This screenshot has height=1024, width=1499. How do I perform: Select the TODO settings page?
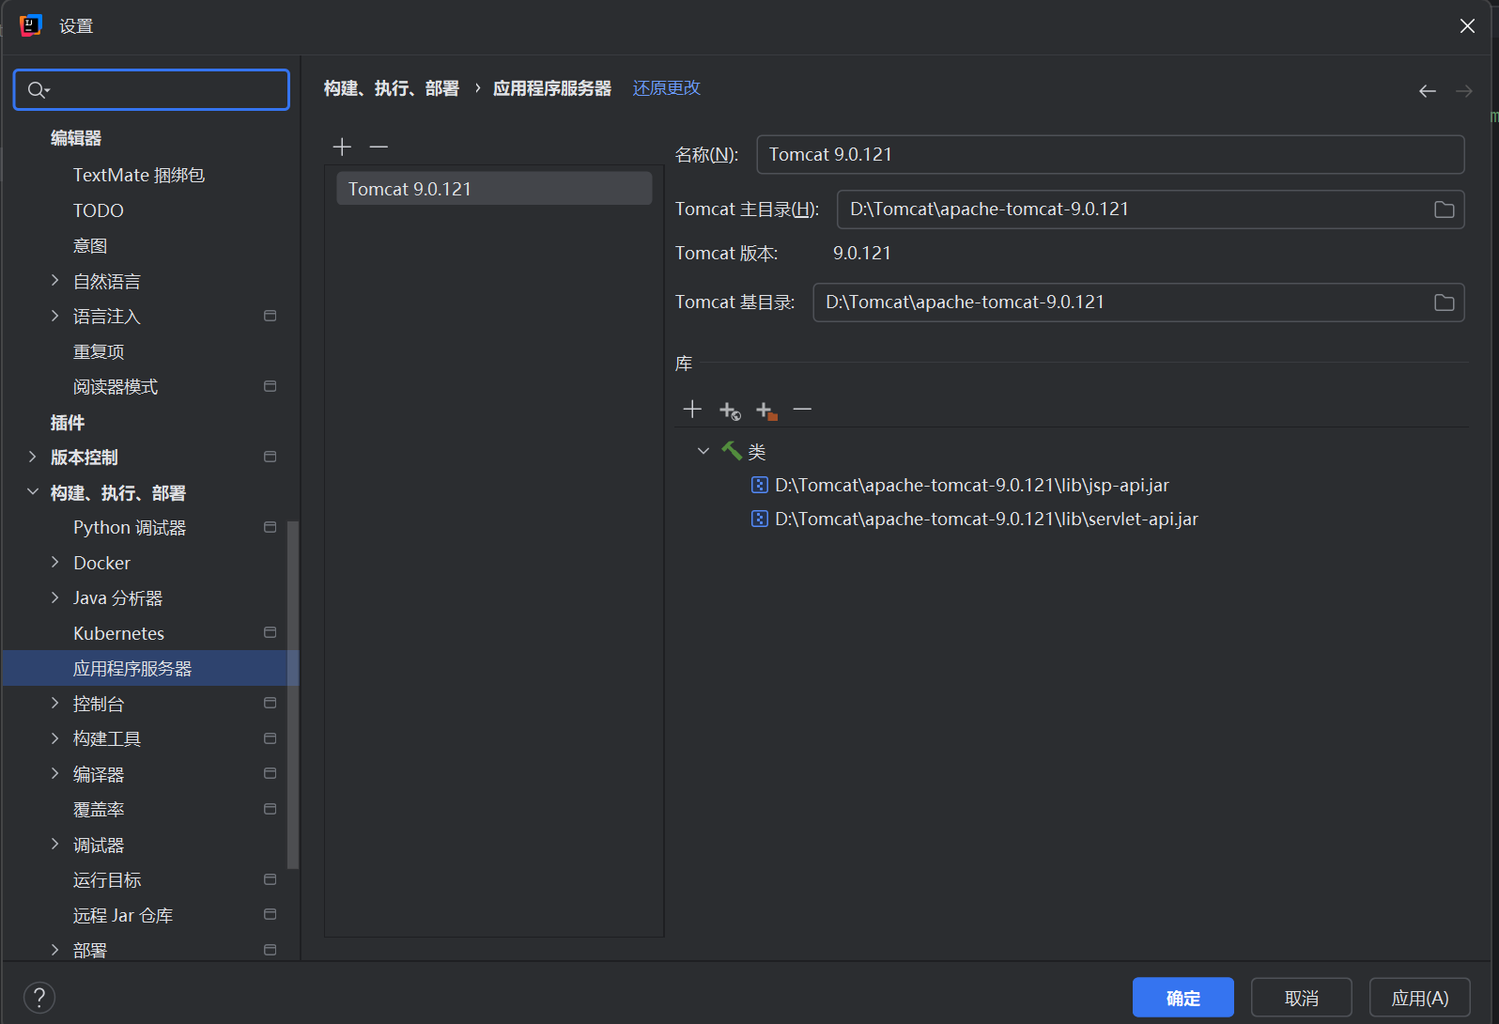pyautogui.click(x=99, y=210)
